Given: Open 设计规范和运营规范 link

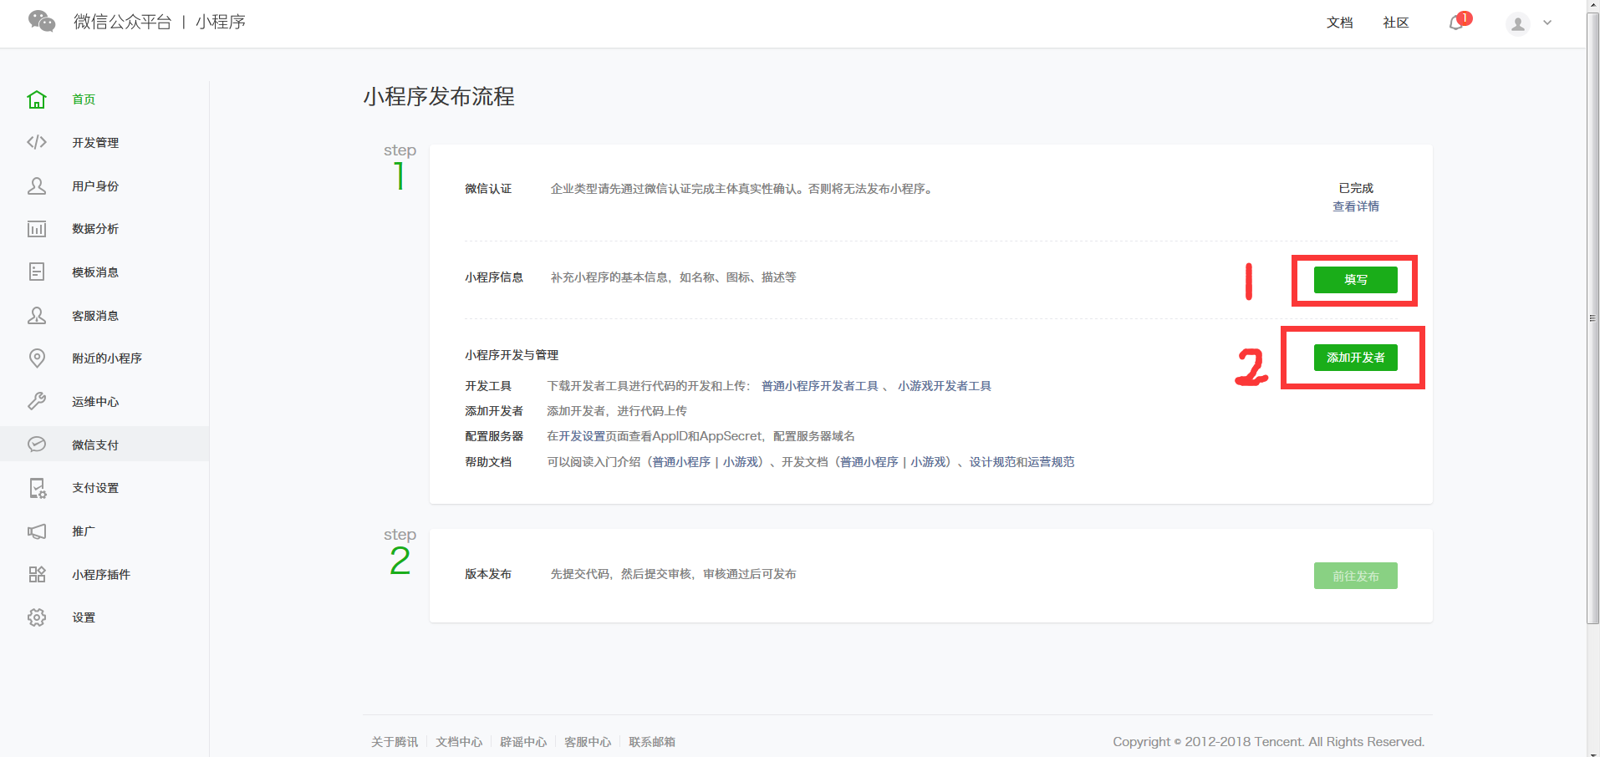Looking at the screenshot, I should [1022, 462].
